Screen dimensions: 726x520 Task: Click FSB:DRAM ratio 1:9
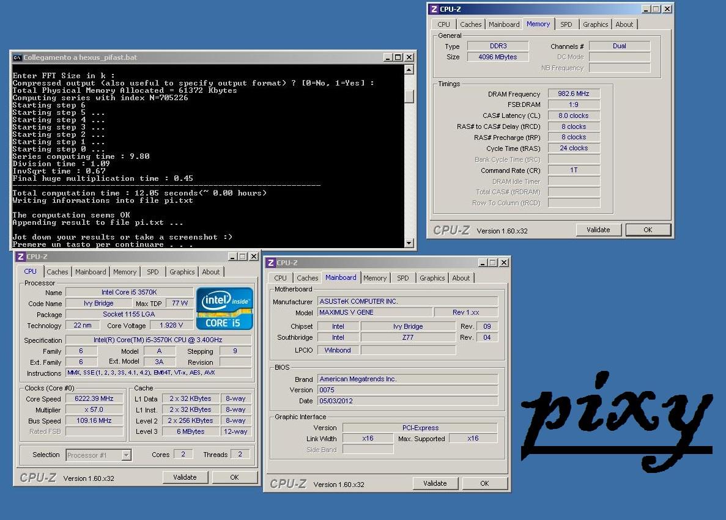pyautogui.click(x=574, y=104)
